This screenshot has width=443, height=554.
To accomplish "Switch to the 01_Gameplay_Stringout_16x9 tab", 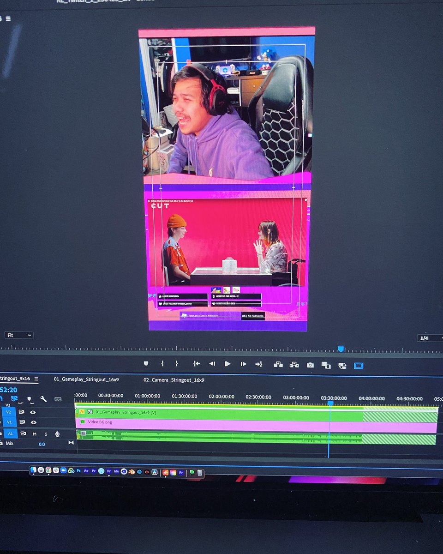I will pyautogui.click(x=86, y=379).
